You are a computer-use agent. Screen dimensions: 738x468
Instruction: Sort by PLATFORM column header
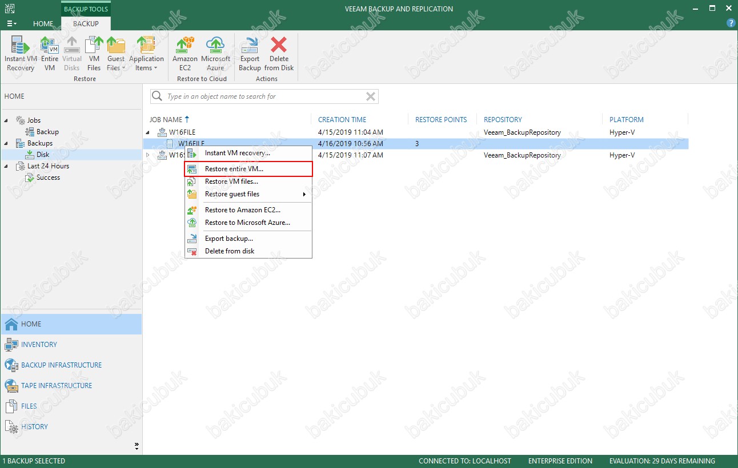click(627, 120)
